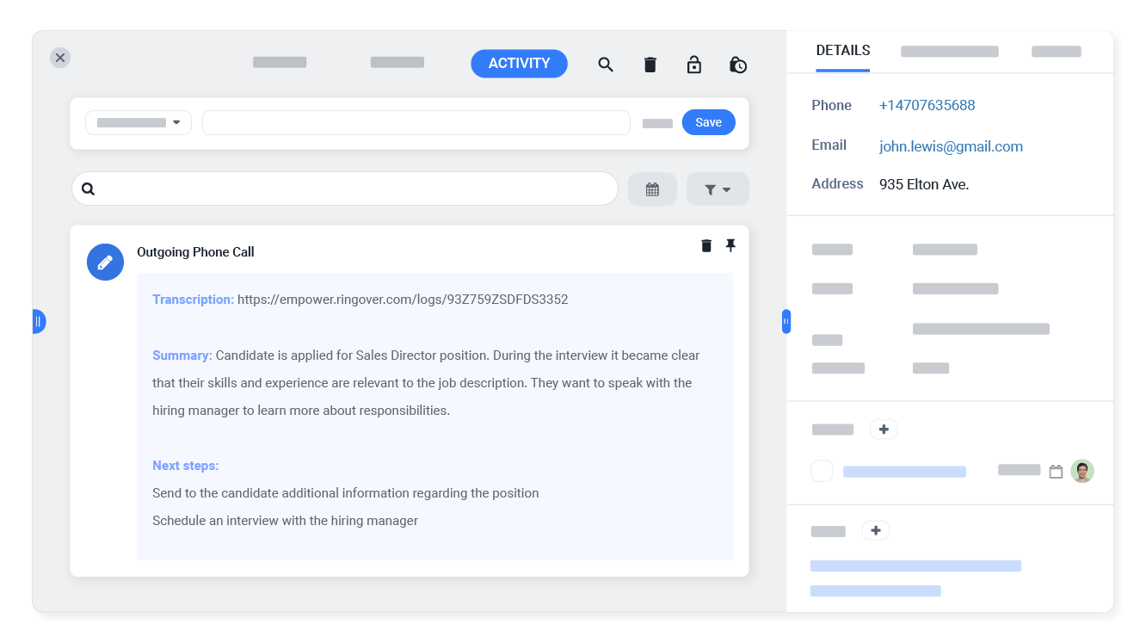The image size is (1146, 643).
Task: Open activity history via the clock icon
Action: [x=738, y=64]
